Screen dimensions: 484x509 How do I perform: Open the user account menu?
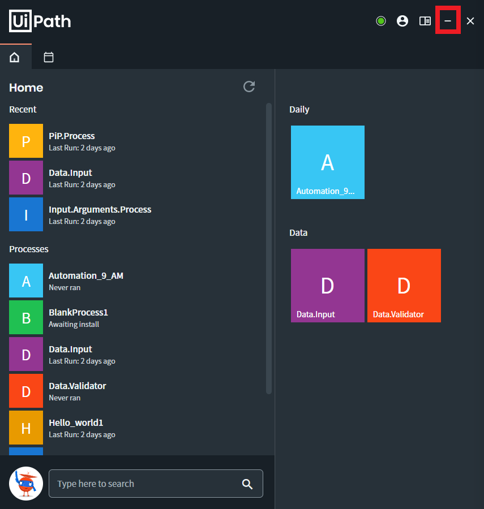[x=402, y=20]
